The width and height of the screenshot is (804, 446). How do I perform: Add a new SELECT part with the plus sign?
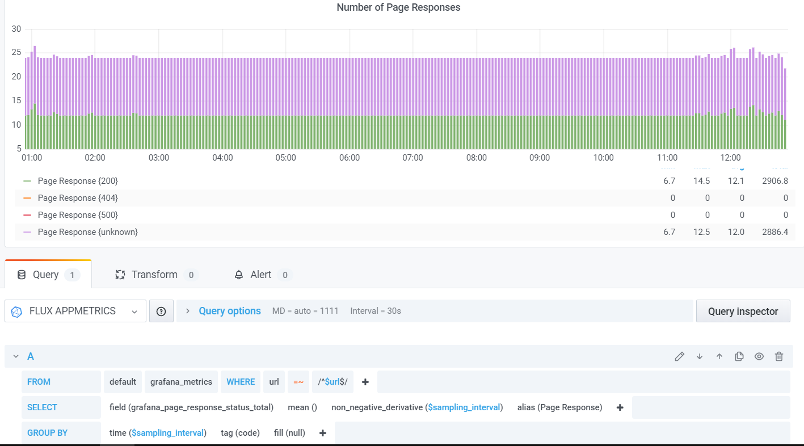click(620, 407)
